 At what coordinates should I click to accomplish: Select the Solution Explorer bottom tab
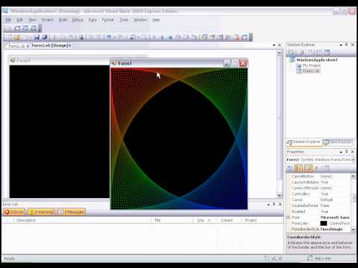(x=304, y=142)
